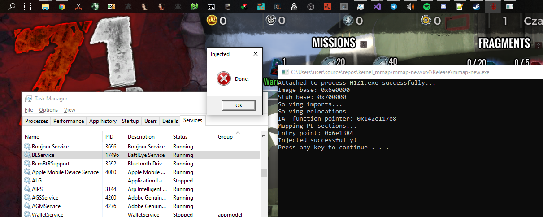Click the 'Injected successfully!' console line

(x=318, y=140)
